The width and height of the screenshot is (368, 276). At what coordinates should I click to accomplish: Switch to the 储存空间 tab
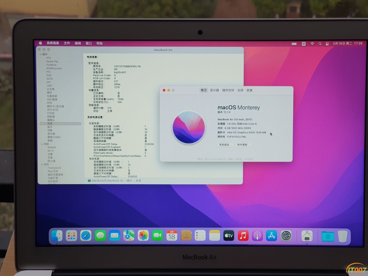(x=228, y=90)
